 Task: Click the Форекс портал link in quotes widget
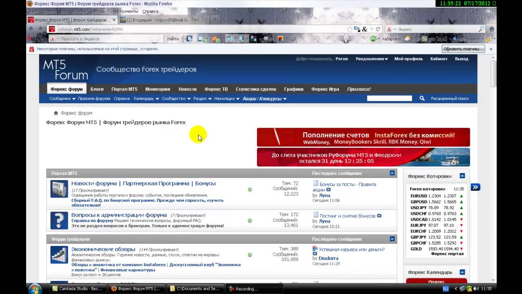click(447, 254)
